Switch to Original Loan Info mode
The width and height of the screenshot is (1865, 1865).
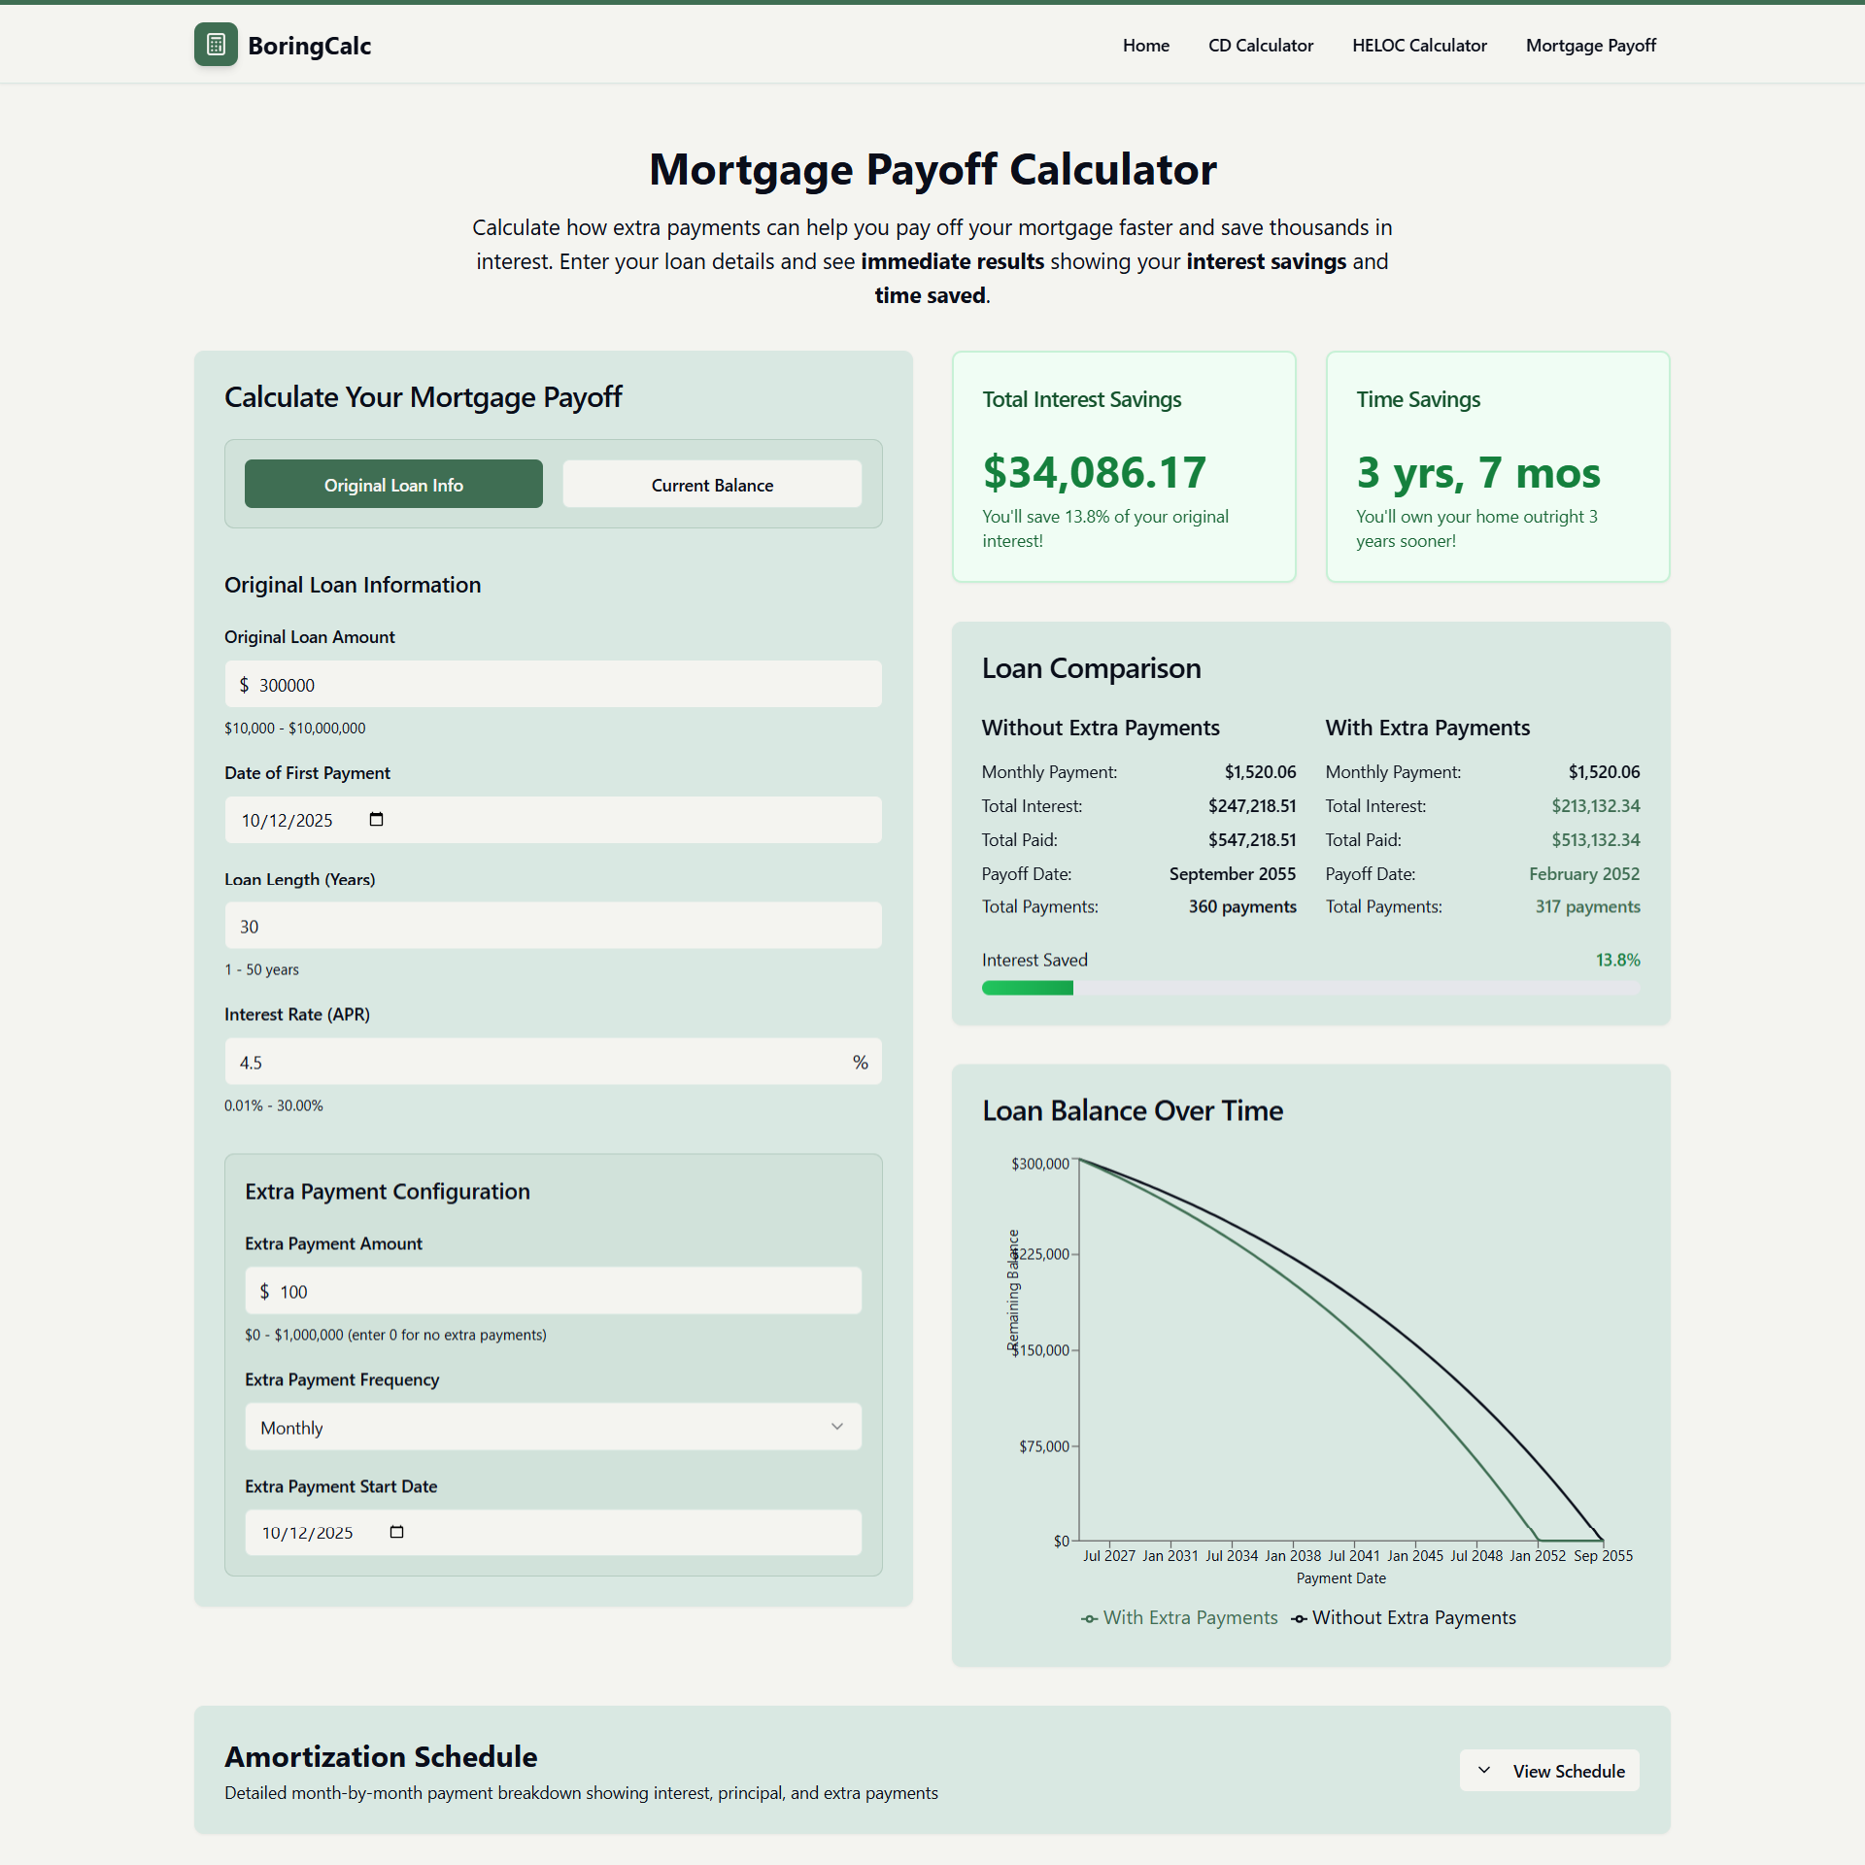pyautogui.click(x=393, y=485)
